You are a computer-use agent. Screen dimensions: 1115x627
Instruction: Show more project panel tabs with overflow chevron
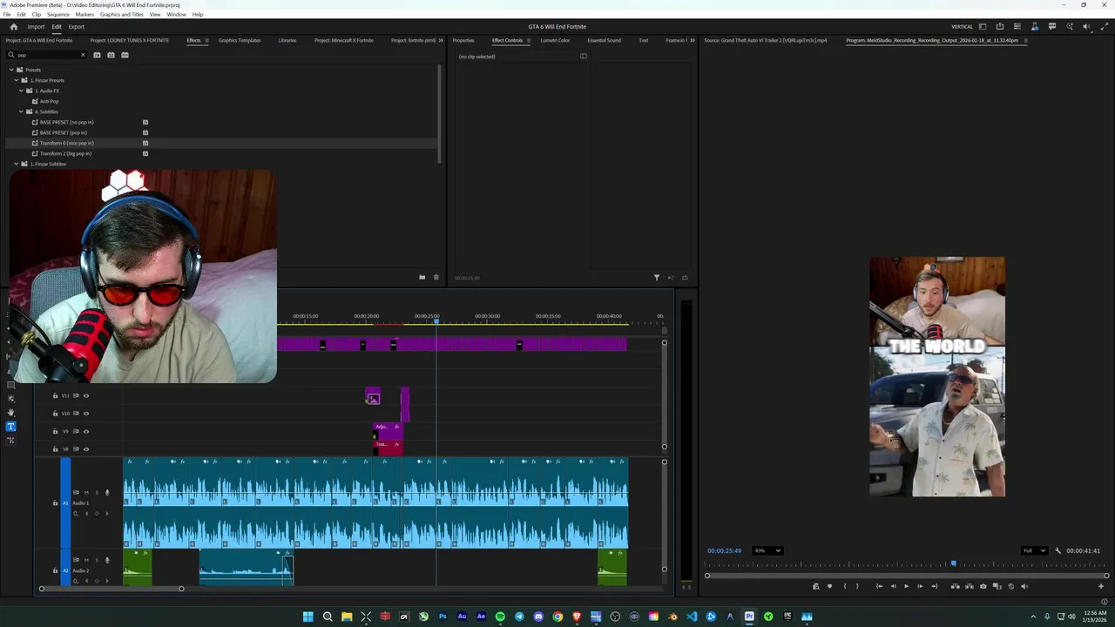(x=441, y=40)
